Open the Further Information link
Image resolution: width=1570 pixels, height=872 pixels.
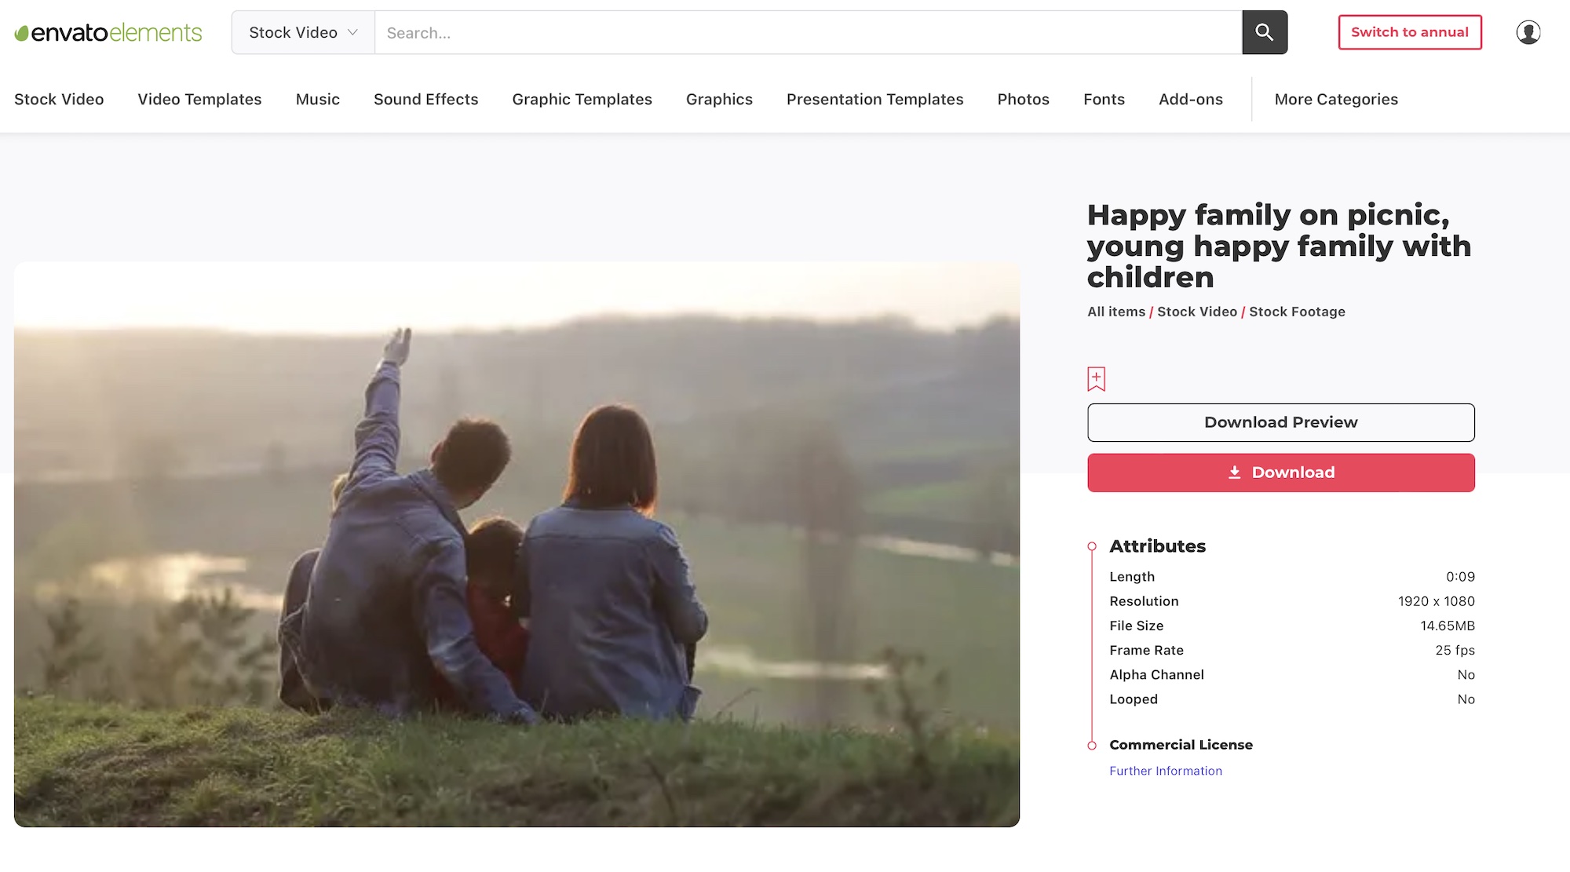tap(1165, 771)
